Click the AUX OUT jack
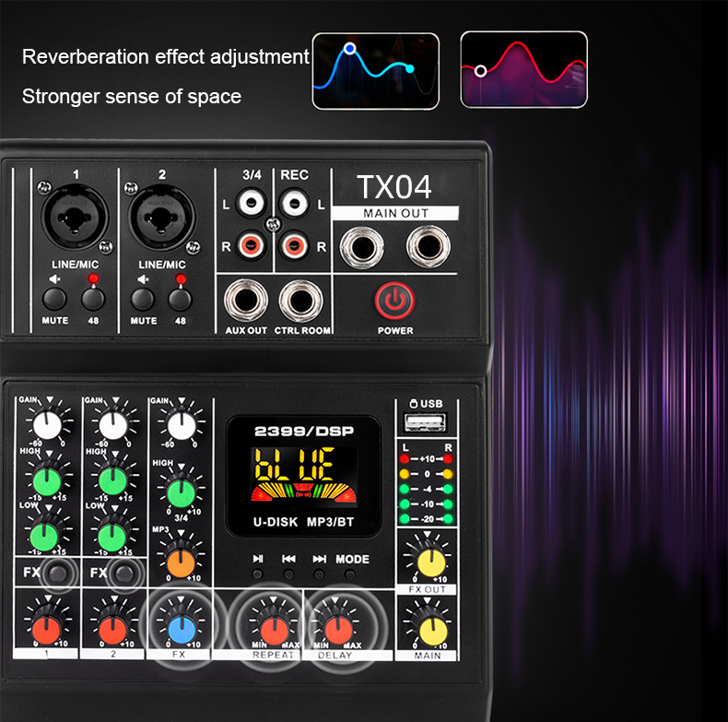The height and width of the screenshot is (722, 728). [245, 300]
